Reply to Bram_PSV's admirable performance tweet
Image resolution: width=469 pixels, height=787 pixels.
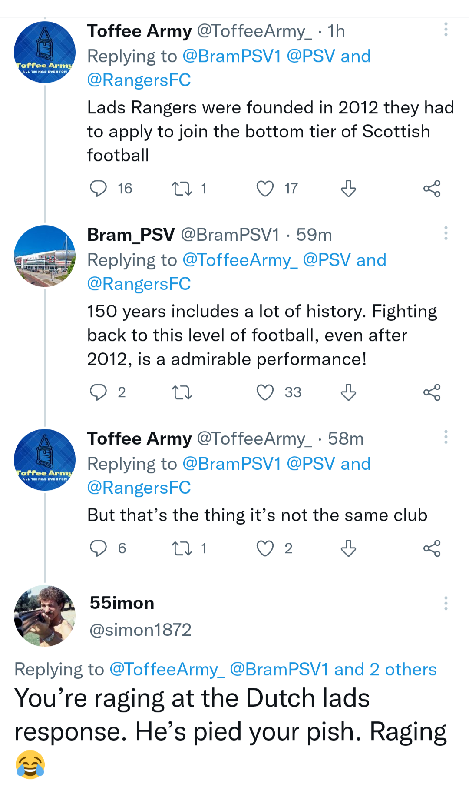[98, 392]
